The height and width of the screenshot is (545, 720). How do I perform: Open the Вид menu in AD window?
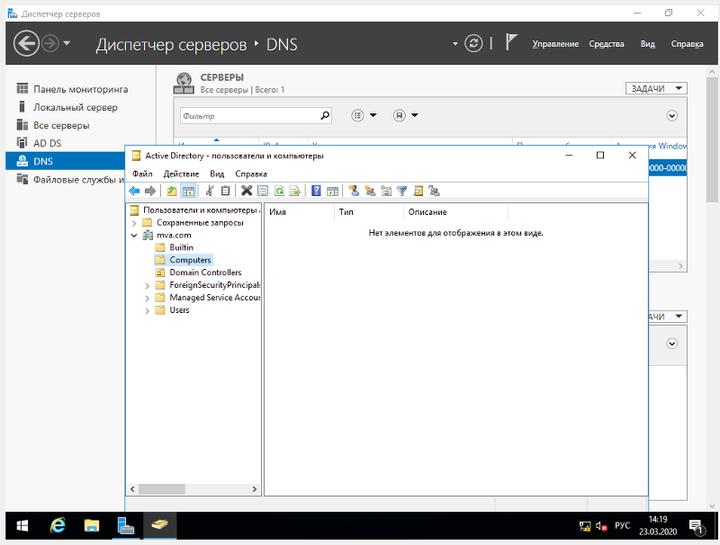point(217,174)
